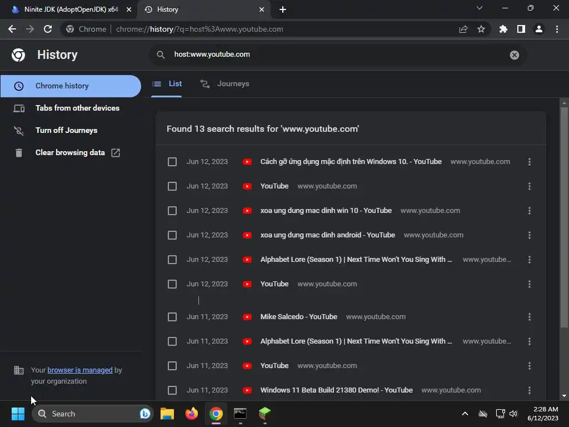
Task: Open actions menu for Windows 11 Beta Build entry
Action: (530, 390)
